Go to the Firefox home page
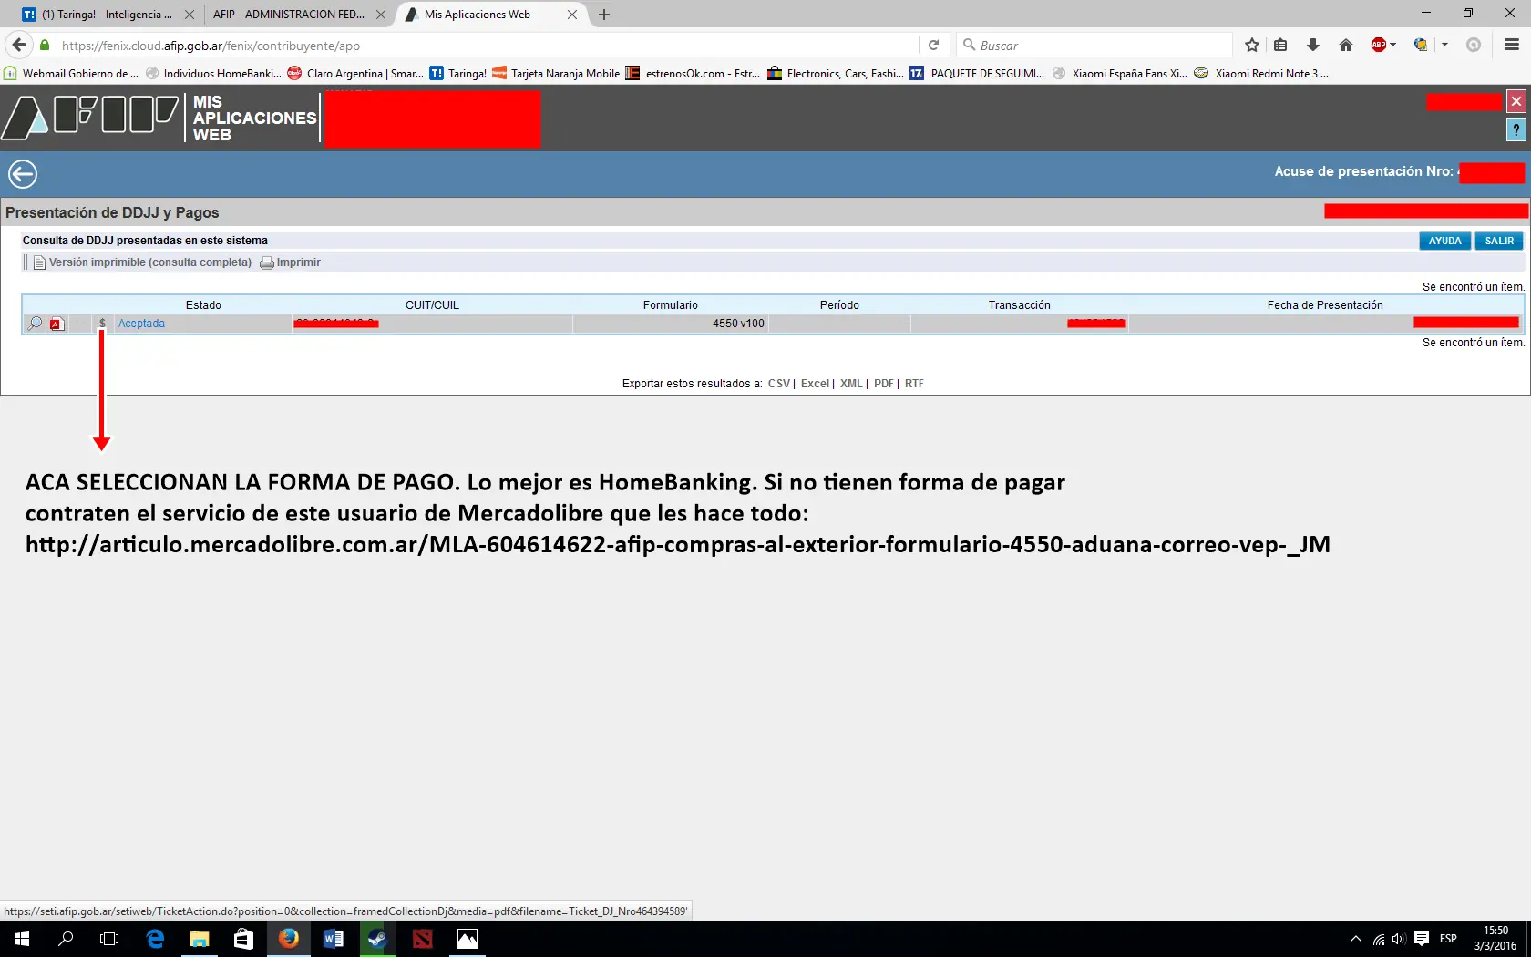1531x957 pixels. coord(1346,45)
